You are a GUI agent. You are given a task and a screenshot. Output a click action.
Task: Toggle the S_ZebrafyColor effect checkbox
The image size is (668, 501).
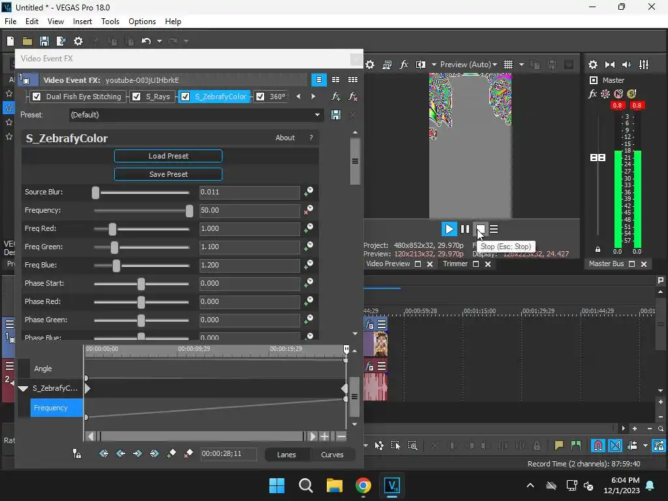pyautogui.click(x=185, y=97)
